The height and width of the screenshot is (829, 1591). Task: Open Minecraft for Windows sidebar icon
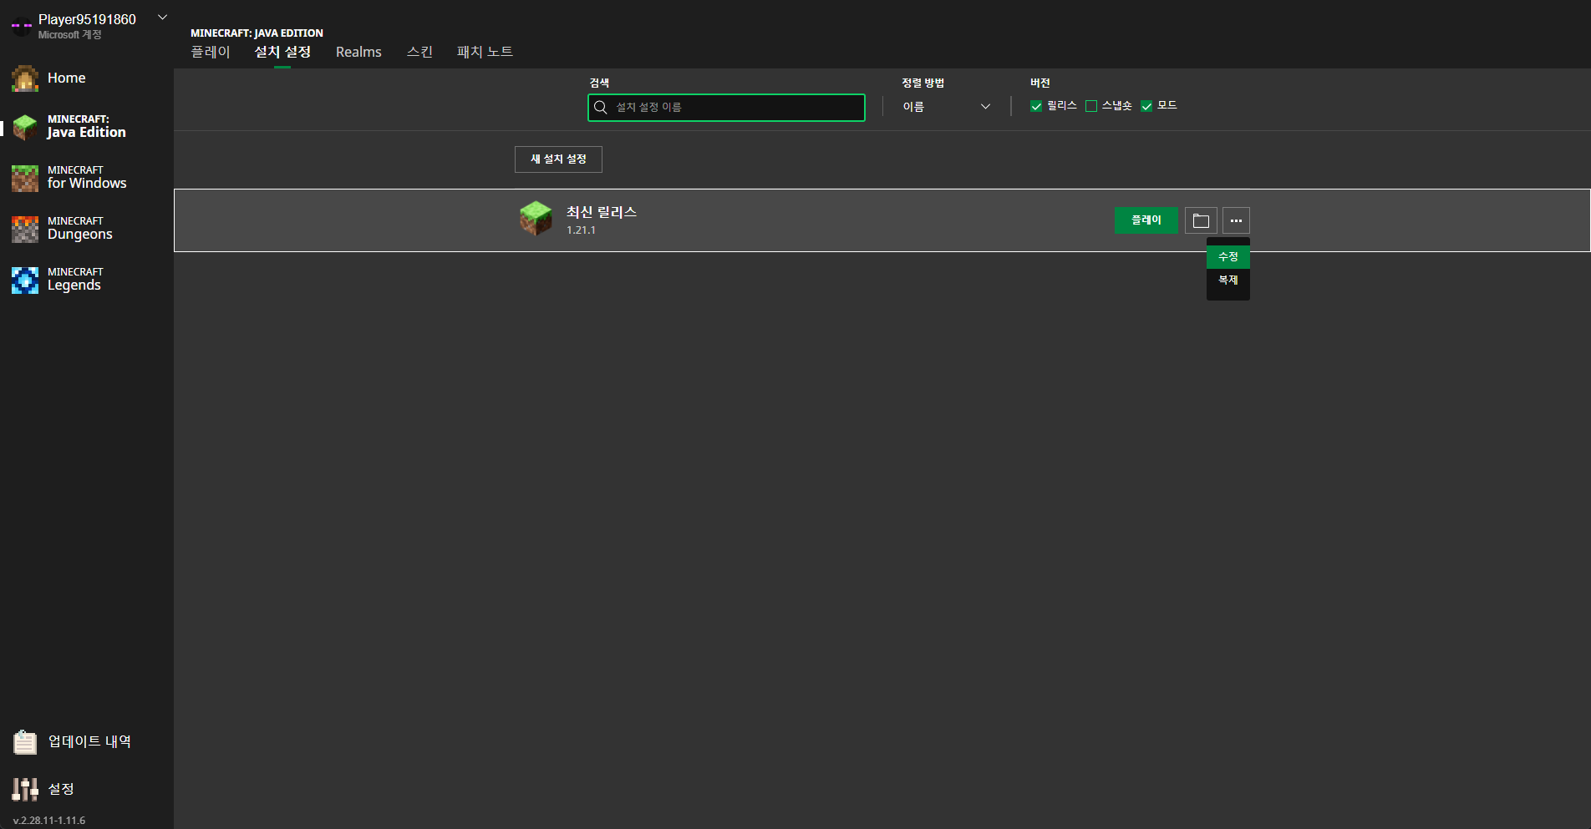(x=25, y=179)
